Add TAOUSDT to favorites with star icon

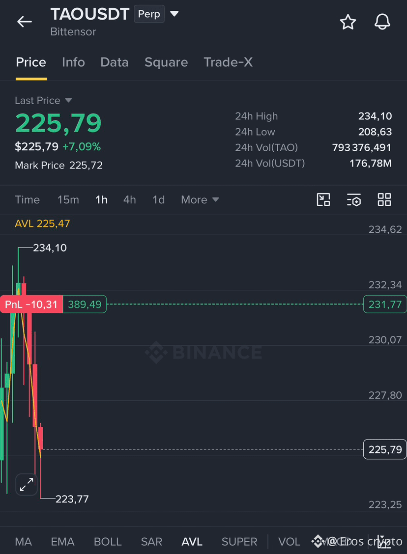tap(348, 22)
